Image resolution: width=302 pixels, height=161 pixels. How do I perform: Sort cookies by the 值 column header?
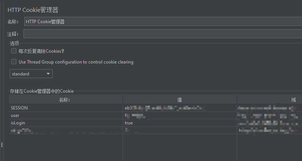pyautogui.click(x=180, y=100)
